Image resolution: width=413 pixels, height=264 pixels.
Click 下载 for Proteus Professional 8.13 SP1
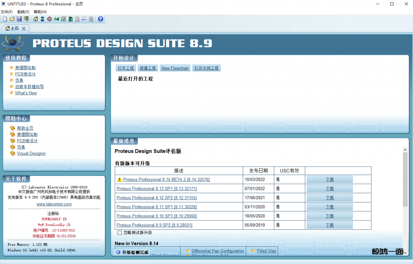tap(330, 189)
